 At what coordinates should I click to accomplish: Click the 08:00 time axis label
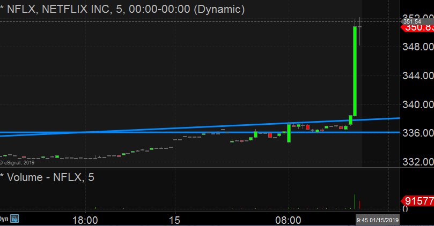tap(288, 220)
